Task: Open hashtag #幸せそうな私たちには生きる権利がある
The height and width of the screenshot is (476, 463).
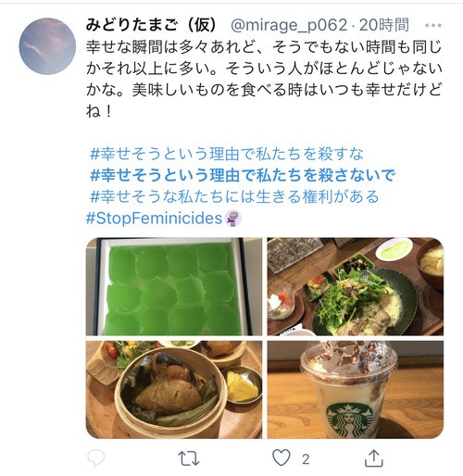Action: click(234, 196)
